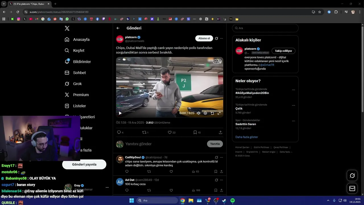Click the browser address bar

pos(168,12)
